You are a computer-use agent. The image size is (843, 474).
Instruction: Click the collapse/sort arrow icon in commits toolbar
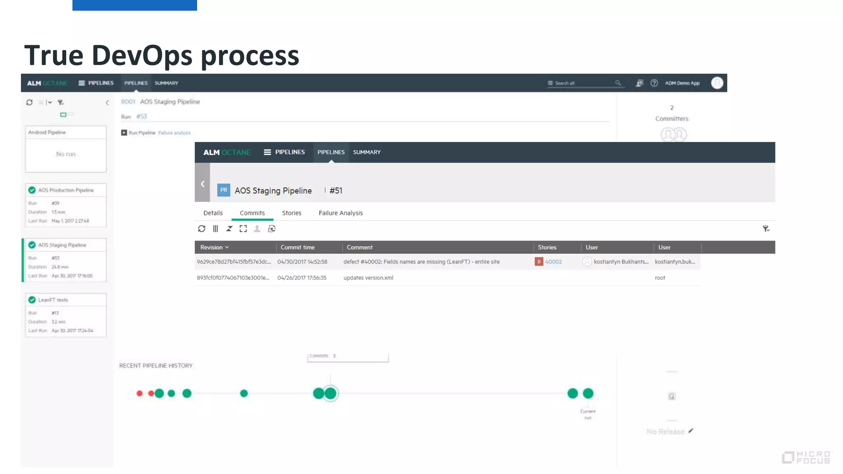click(229, 229)
